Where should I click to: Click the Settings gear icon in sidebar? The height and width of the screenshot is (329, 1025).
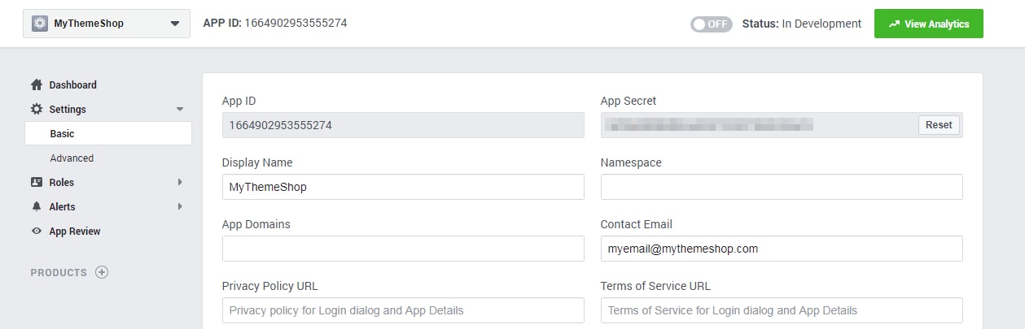(36, 110)
